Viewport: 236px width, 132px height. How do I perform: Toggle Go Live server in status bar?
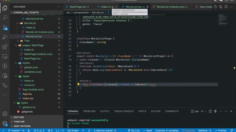133,131
